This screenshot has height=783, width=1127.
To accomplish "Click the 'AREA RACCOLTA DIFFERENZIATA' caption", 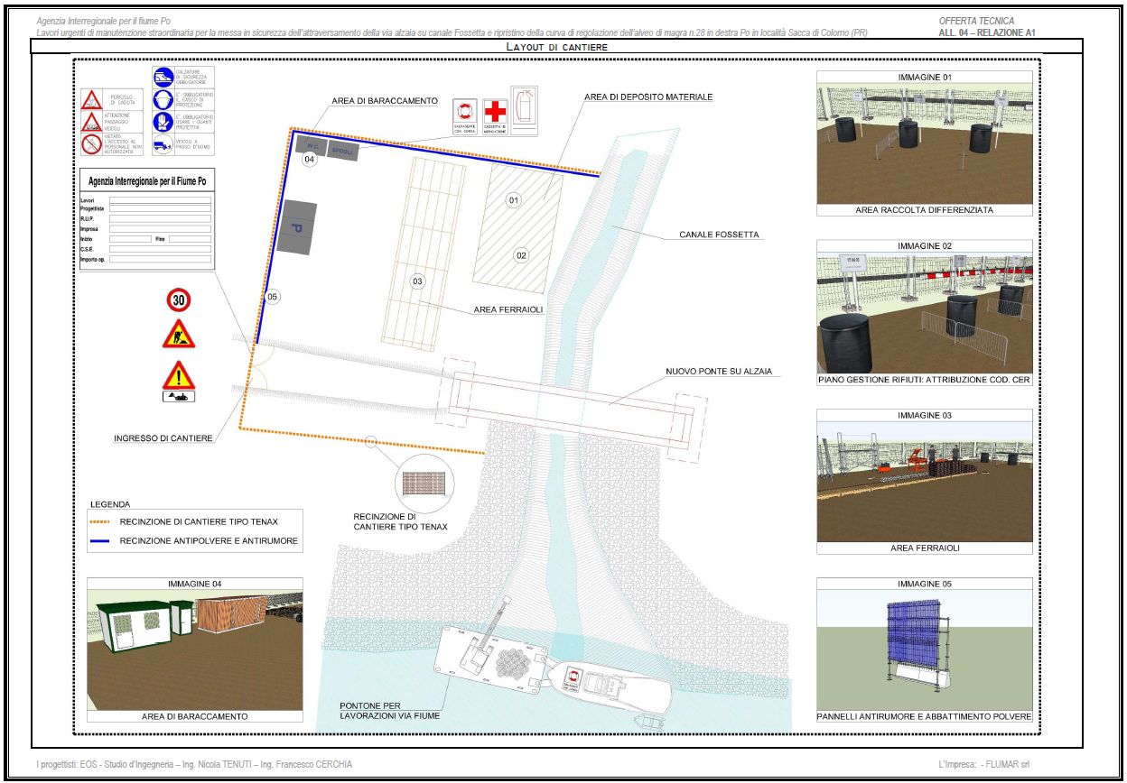I will 925,210.
